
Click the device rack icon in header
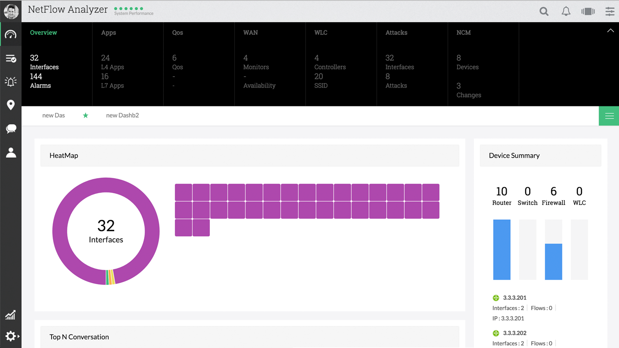coord(588,11)
